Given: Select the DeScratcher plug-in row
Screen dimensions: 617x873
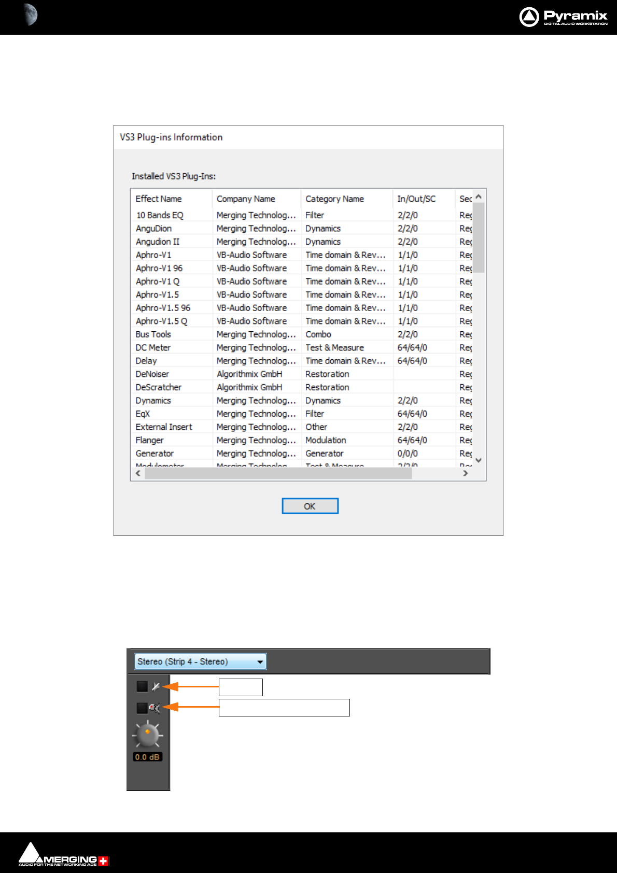Looking at the screenshot, I should 302,387.
